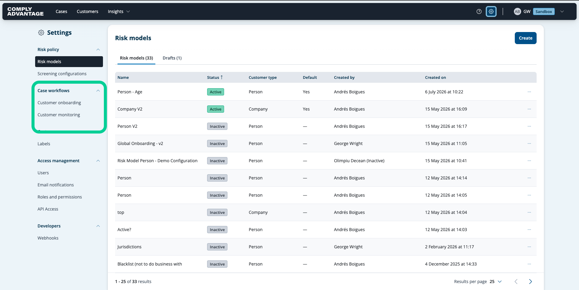Open the help question mark icon
The image size is (579, 290).
(x=479, y=11)
